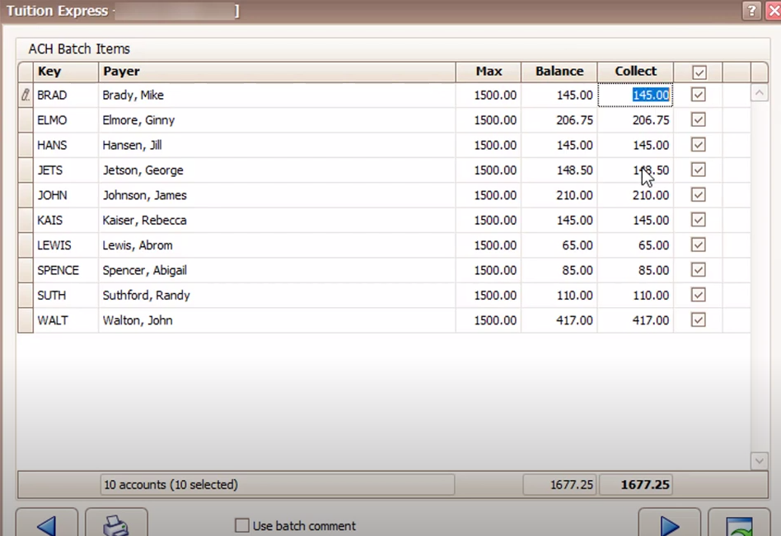Select the JOHN key cell

(66, 195)
